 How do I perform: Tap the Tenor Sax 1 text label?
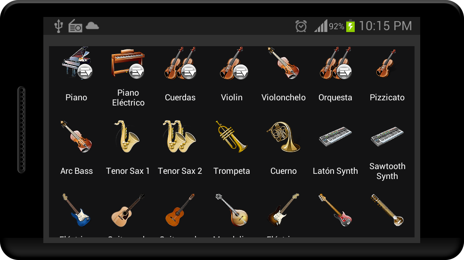128,171
